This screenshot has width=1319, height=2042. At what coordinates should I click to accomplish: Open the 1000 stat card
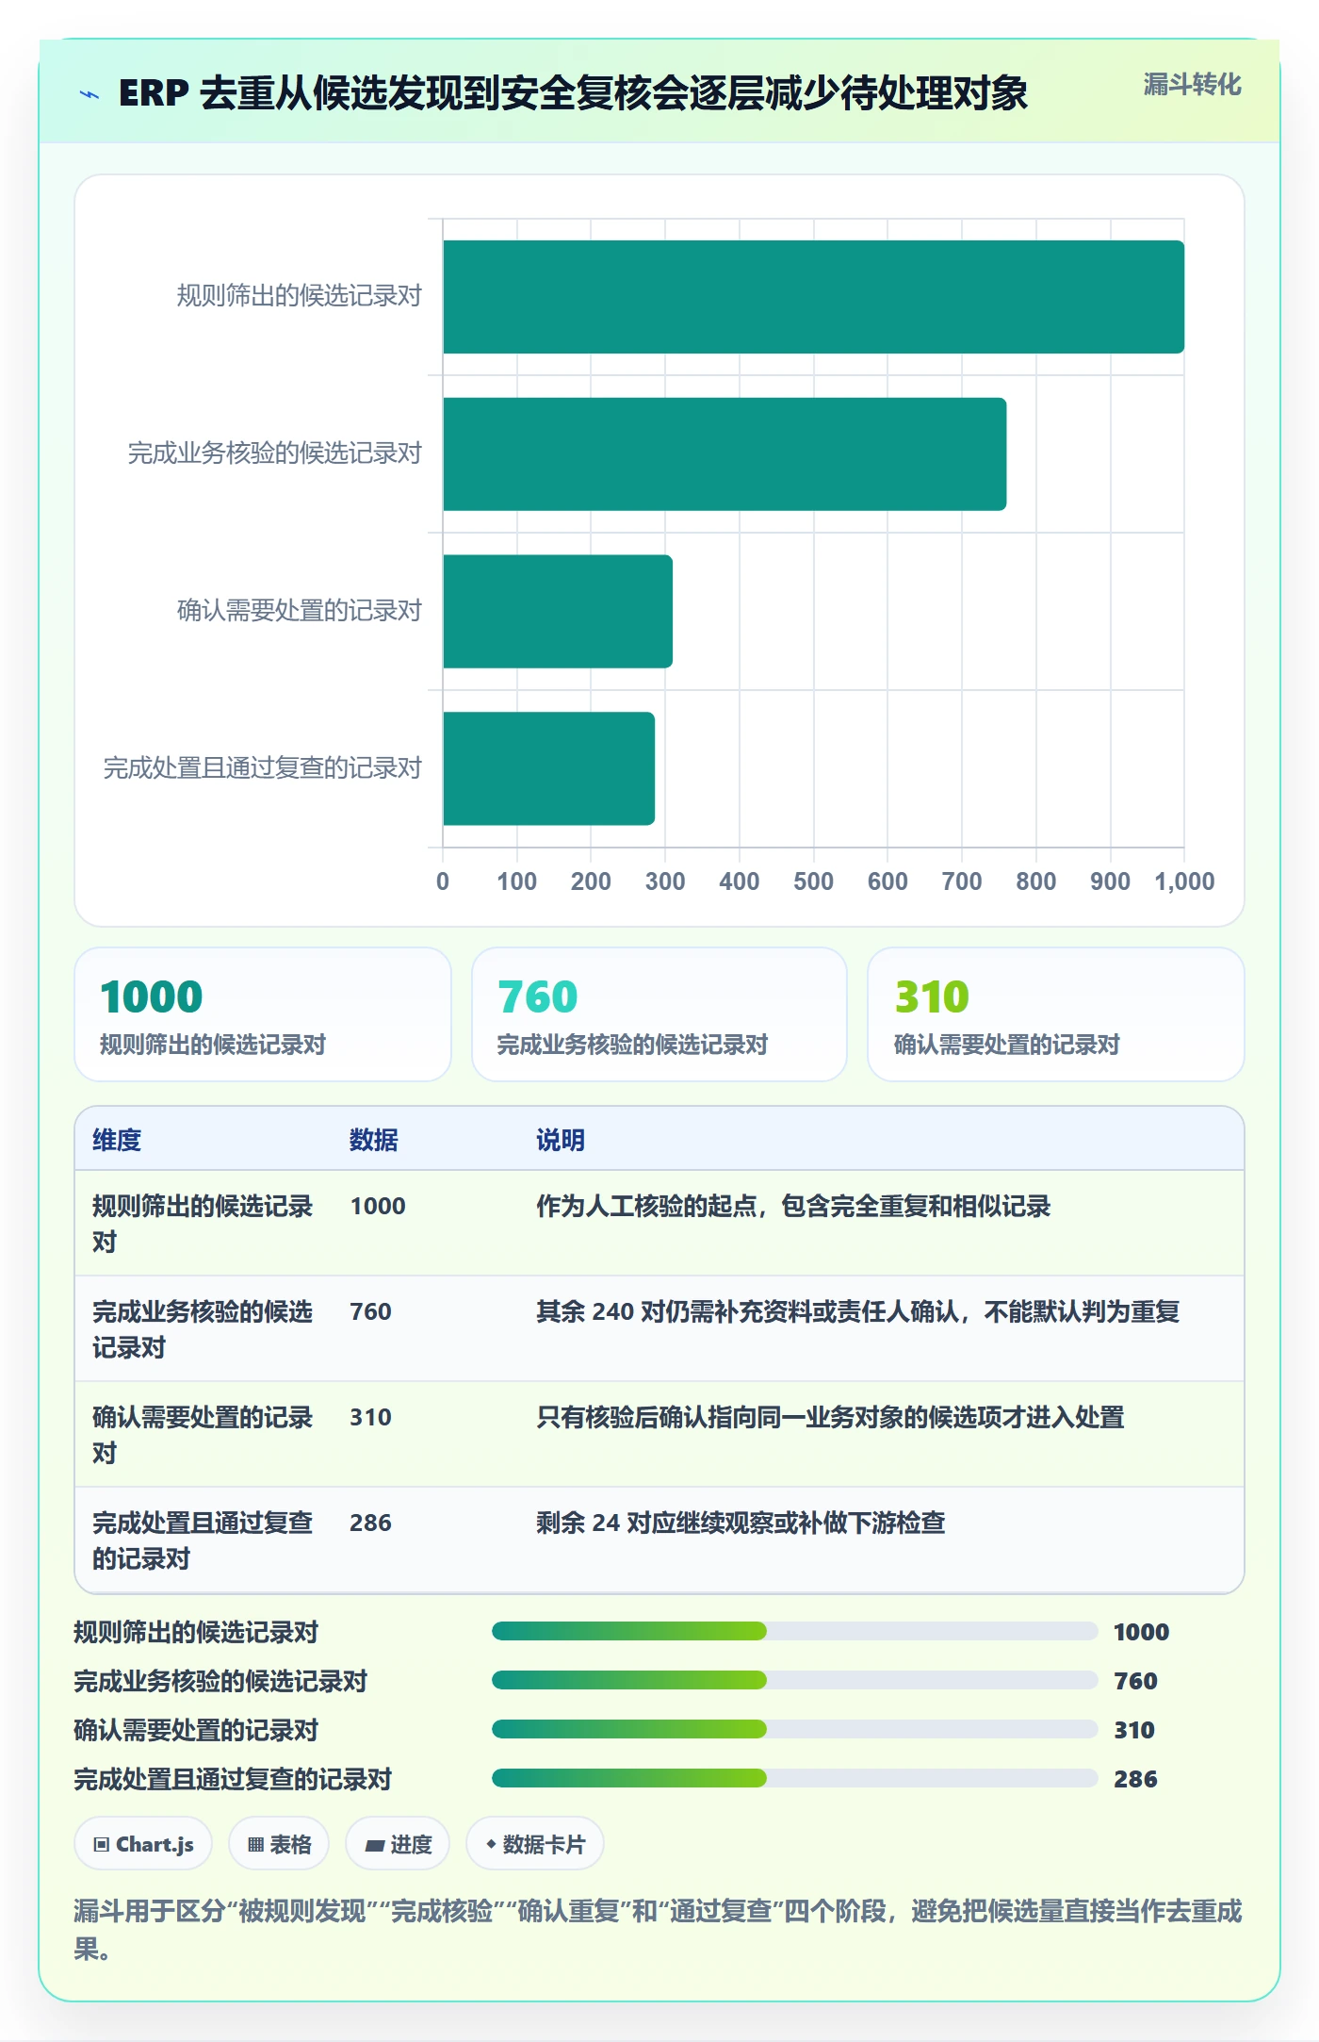pos(263,1014)
